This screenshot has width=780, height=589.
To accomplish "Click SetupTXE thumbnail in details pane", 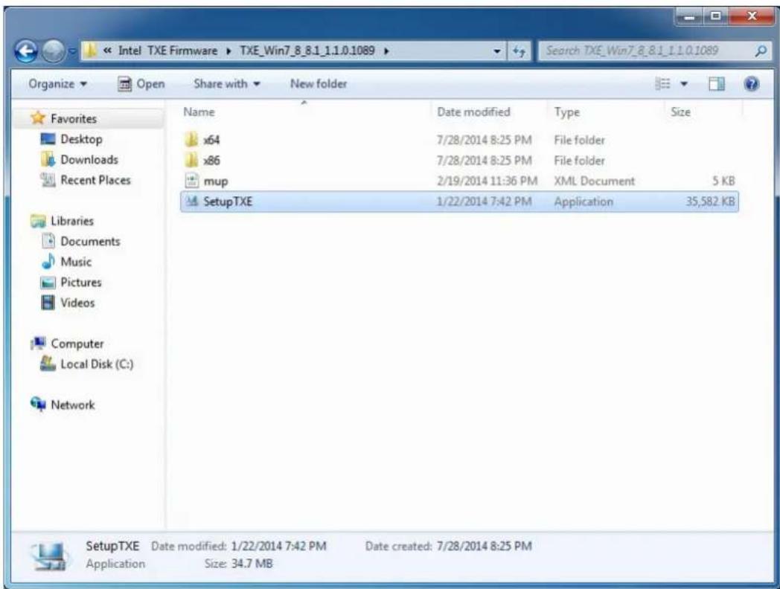I will [49, 556].
